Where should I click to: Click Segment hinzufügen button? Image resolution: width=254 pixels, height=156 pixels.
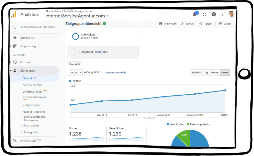coord(103,52)
